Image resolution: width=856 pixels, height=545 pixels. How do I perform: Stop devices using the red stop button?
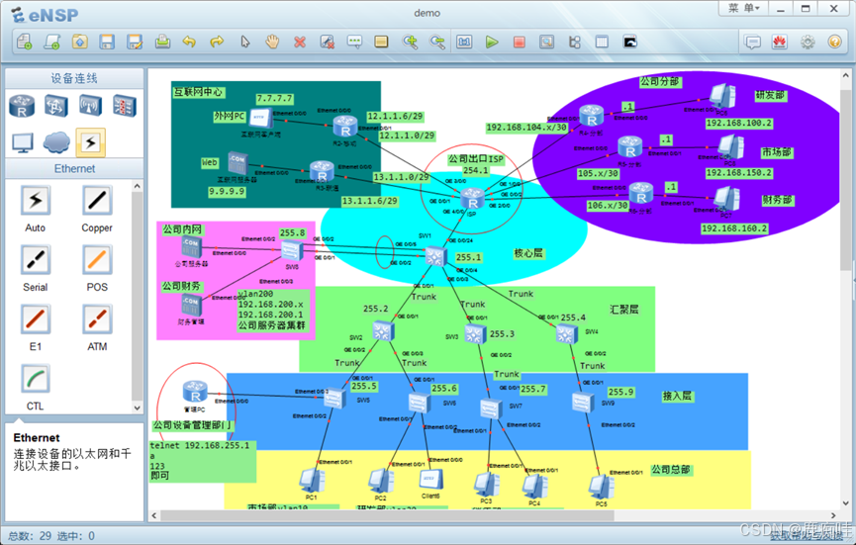point(519,43)
